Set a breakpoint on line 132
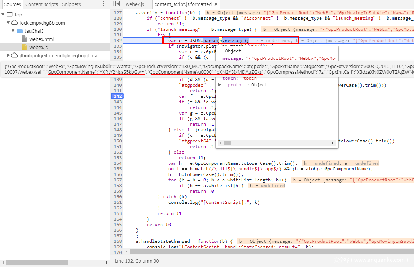The width and height of the screenshot is (414, 267). [x=117, y=41]
